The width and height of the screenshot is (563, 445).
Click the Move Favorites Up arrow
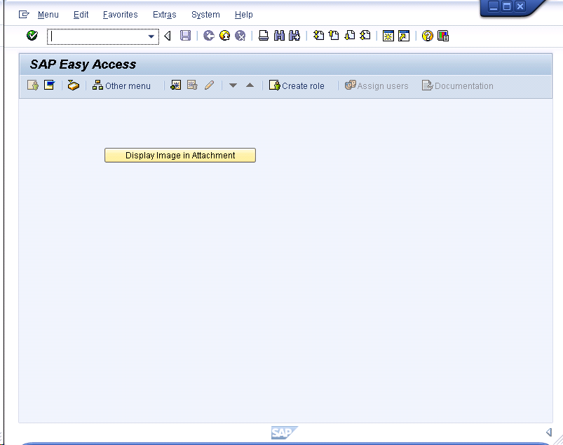[250, 85]
